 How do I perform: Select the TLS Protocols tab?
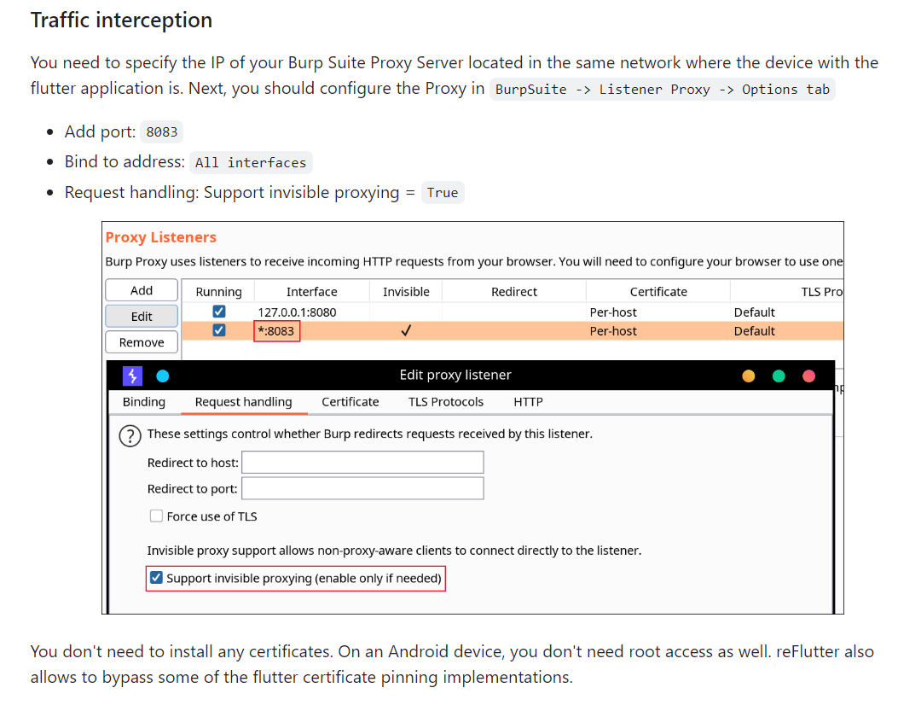[446, 402]
